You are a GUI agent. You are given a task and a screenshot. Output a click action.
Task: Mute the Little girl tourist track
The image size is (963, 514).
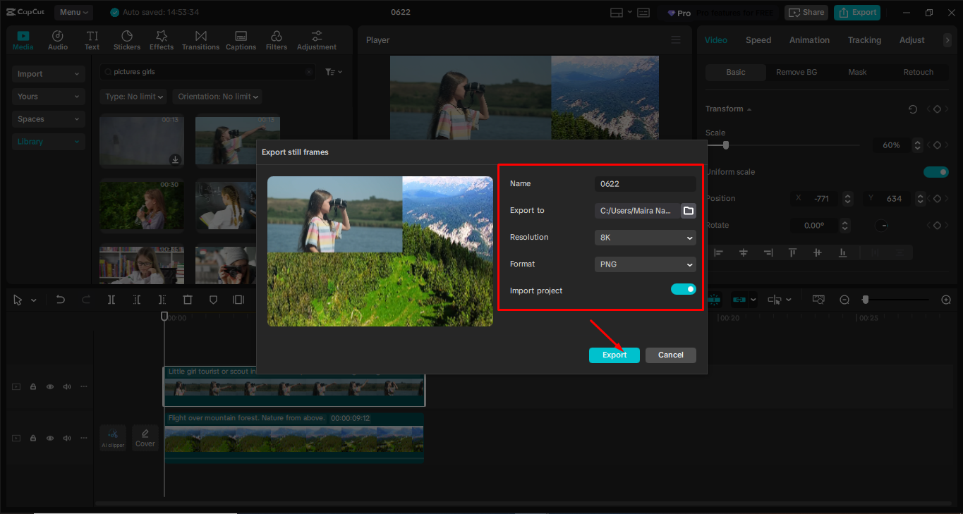pyautogui.click(x=66, y=386)
